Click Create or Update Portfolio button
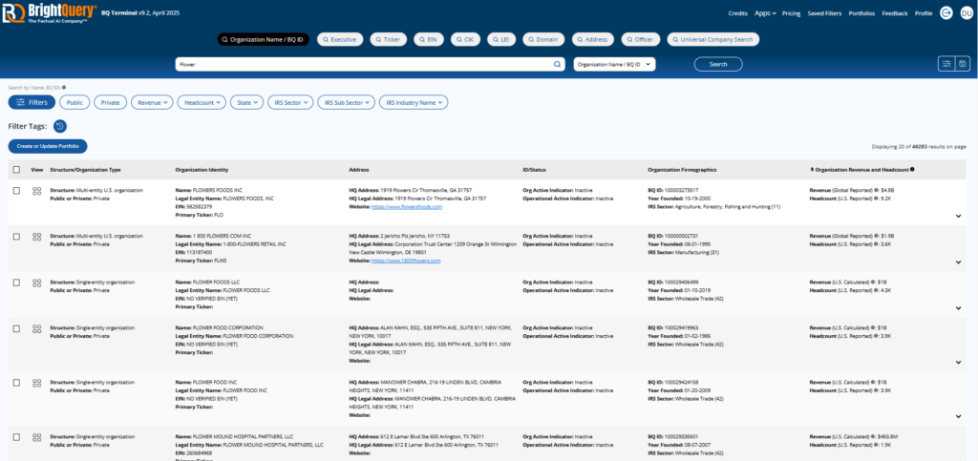Image resolution: width=978 pixels, height=461 pixels. pos(48,146)
